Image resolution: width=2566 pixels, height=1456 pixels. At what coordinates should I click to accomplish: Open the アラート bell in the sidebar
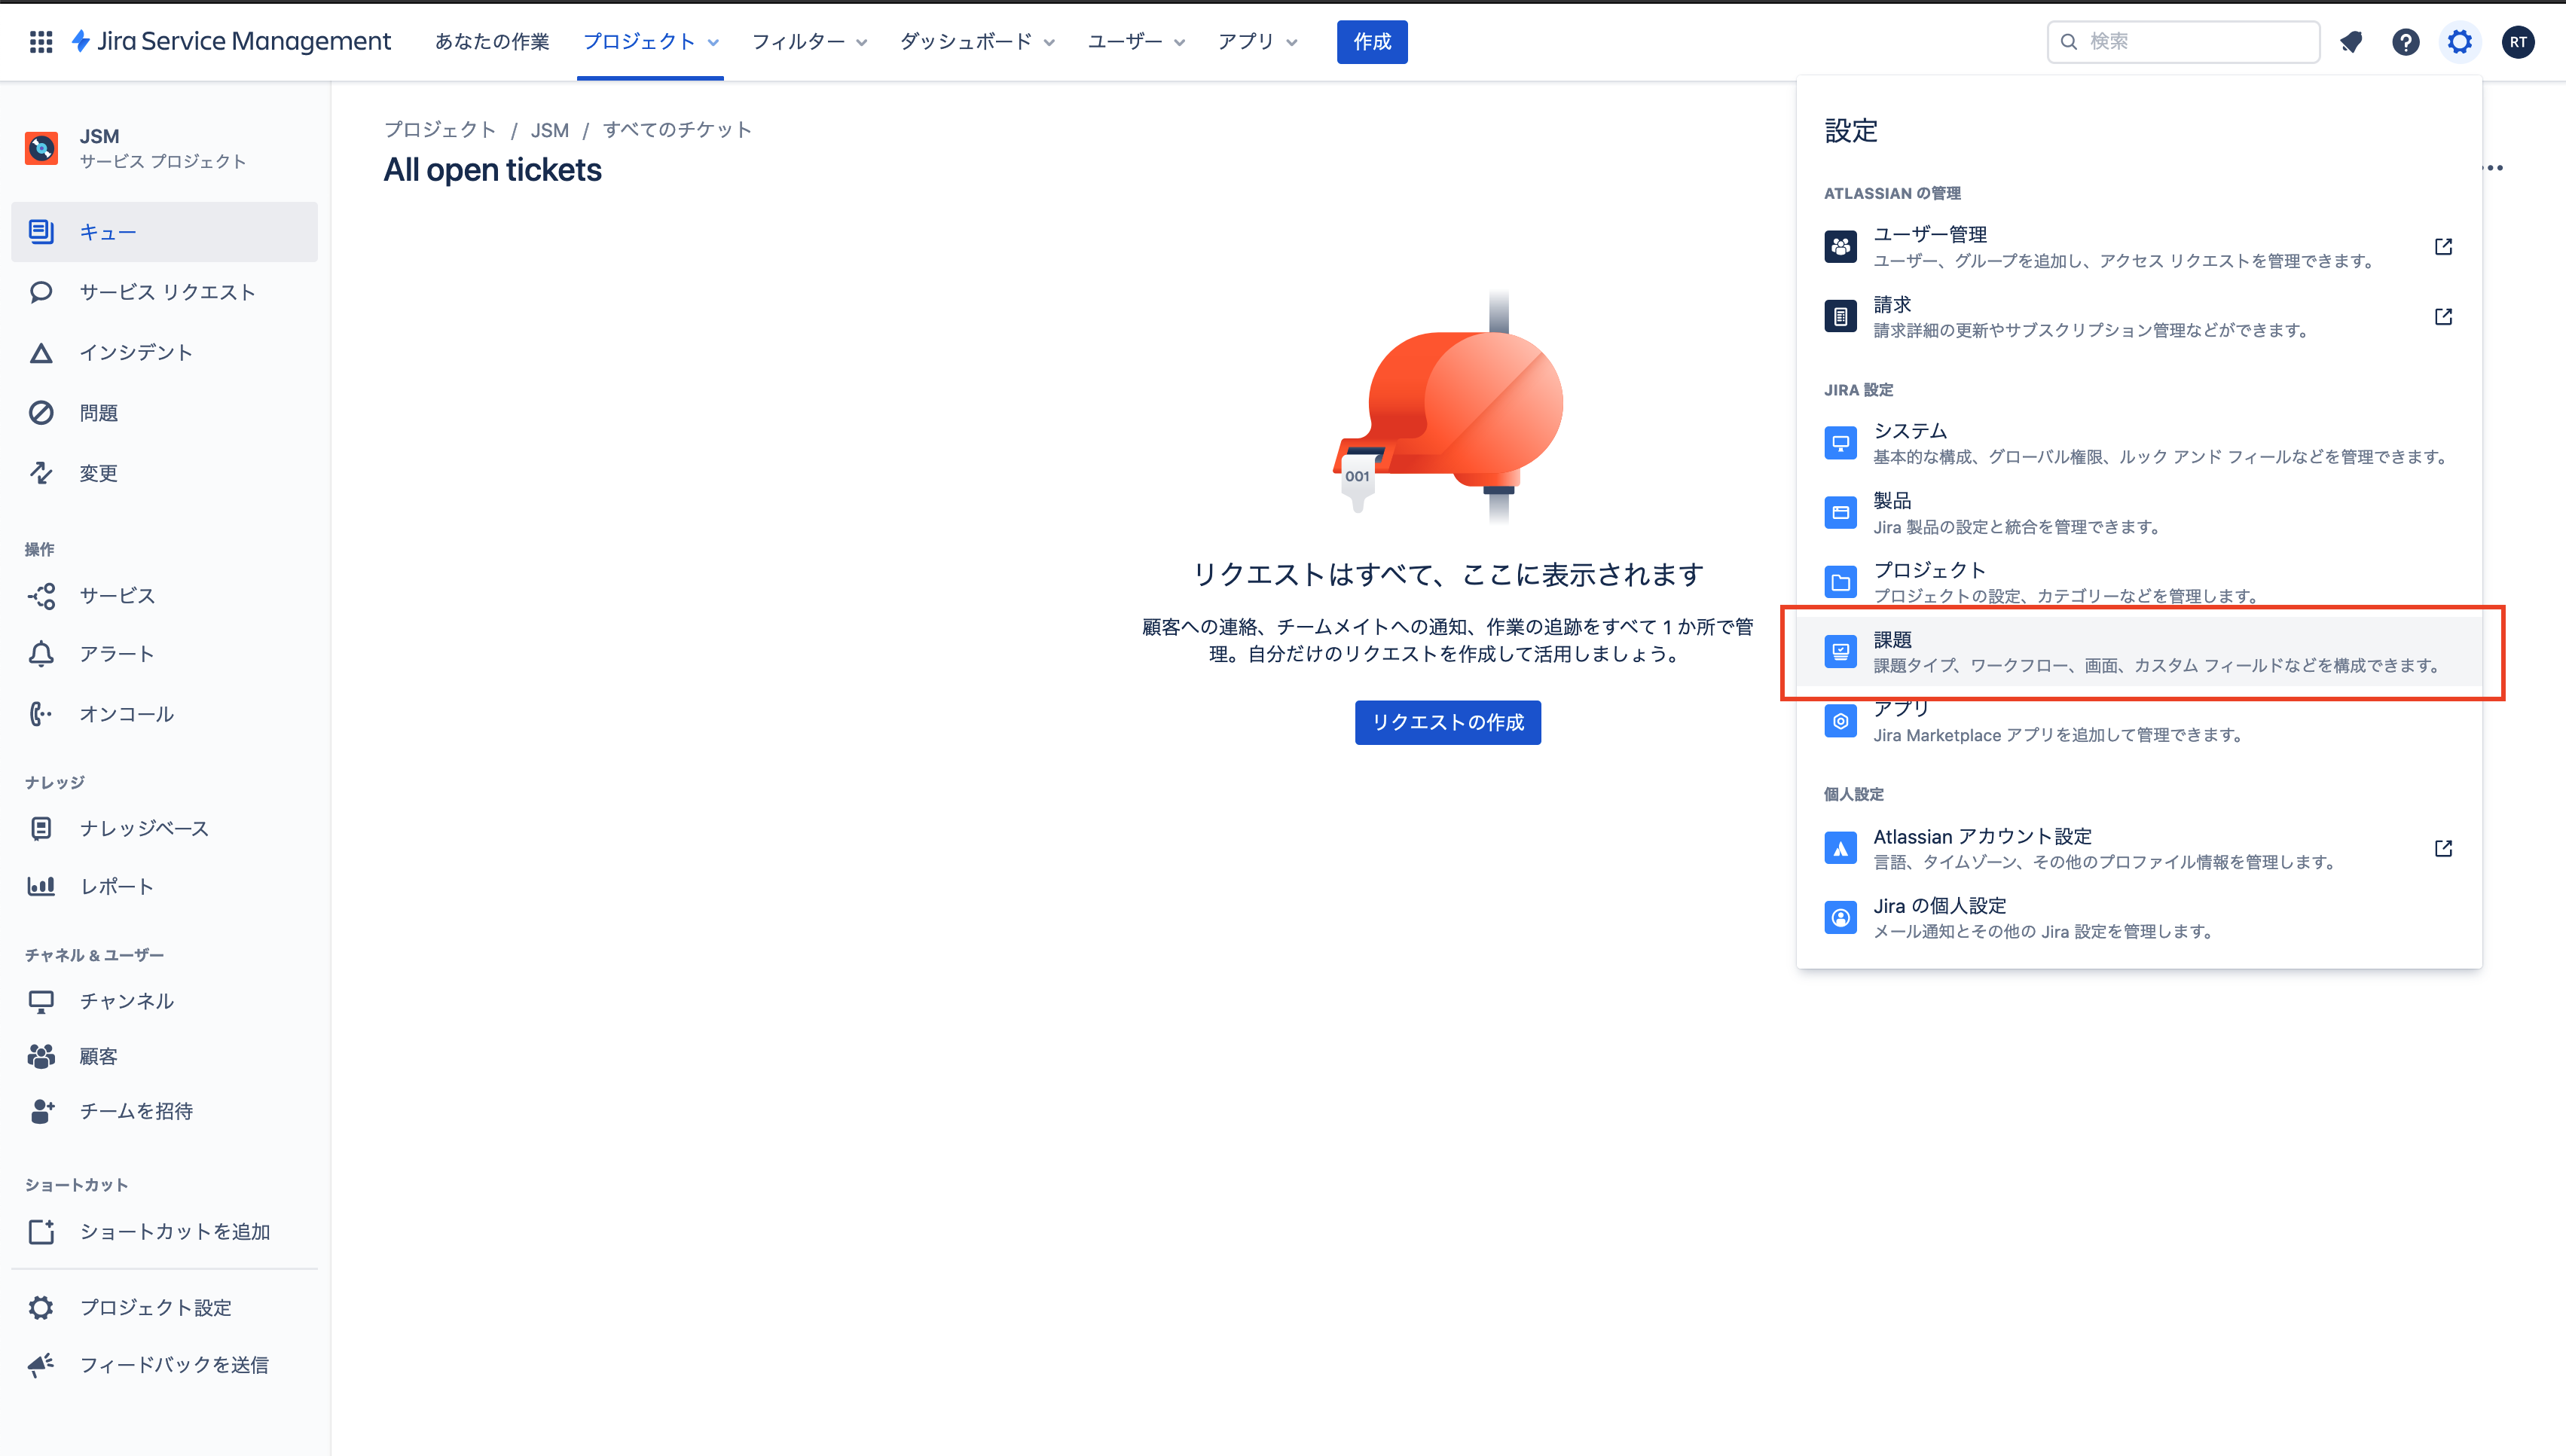pos(41,654)
